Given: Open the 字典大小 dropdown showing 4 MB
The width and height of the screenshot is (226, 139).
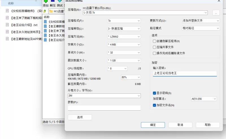Looking at the screenshot, I should 124,44.
